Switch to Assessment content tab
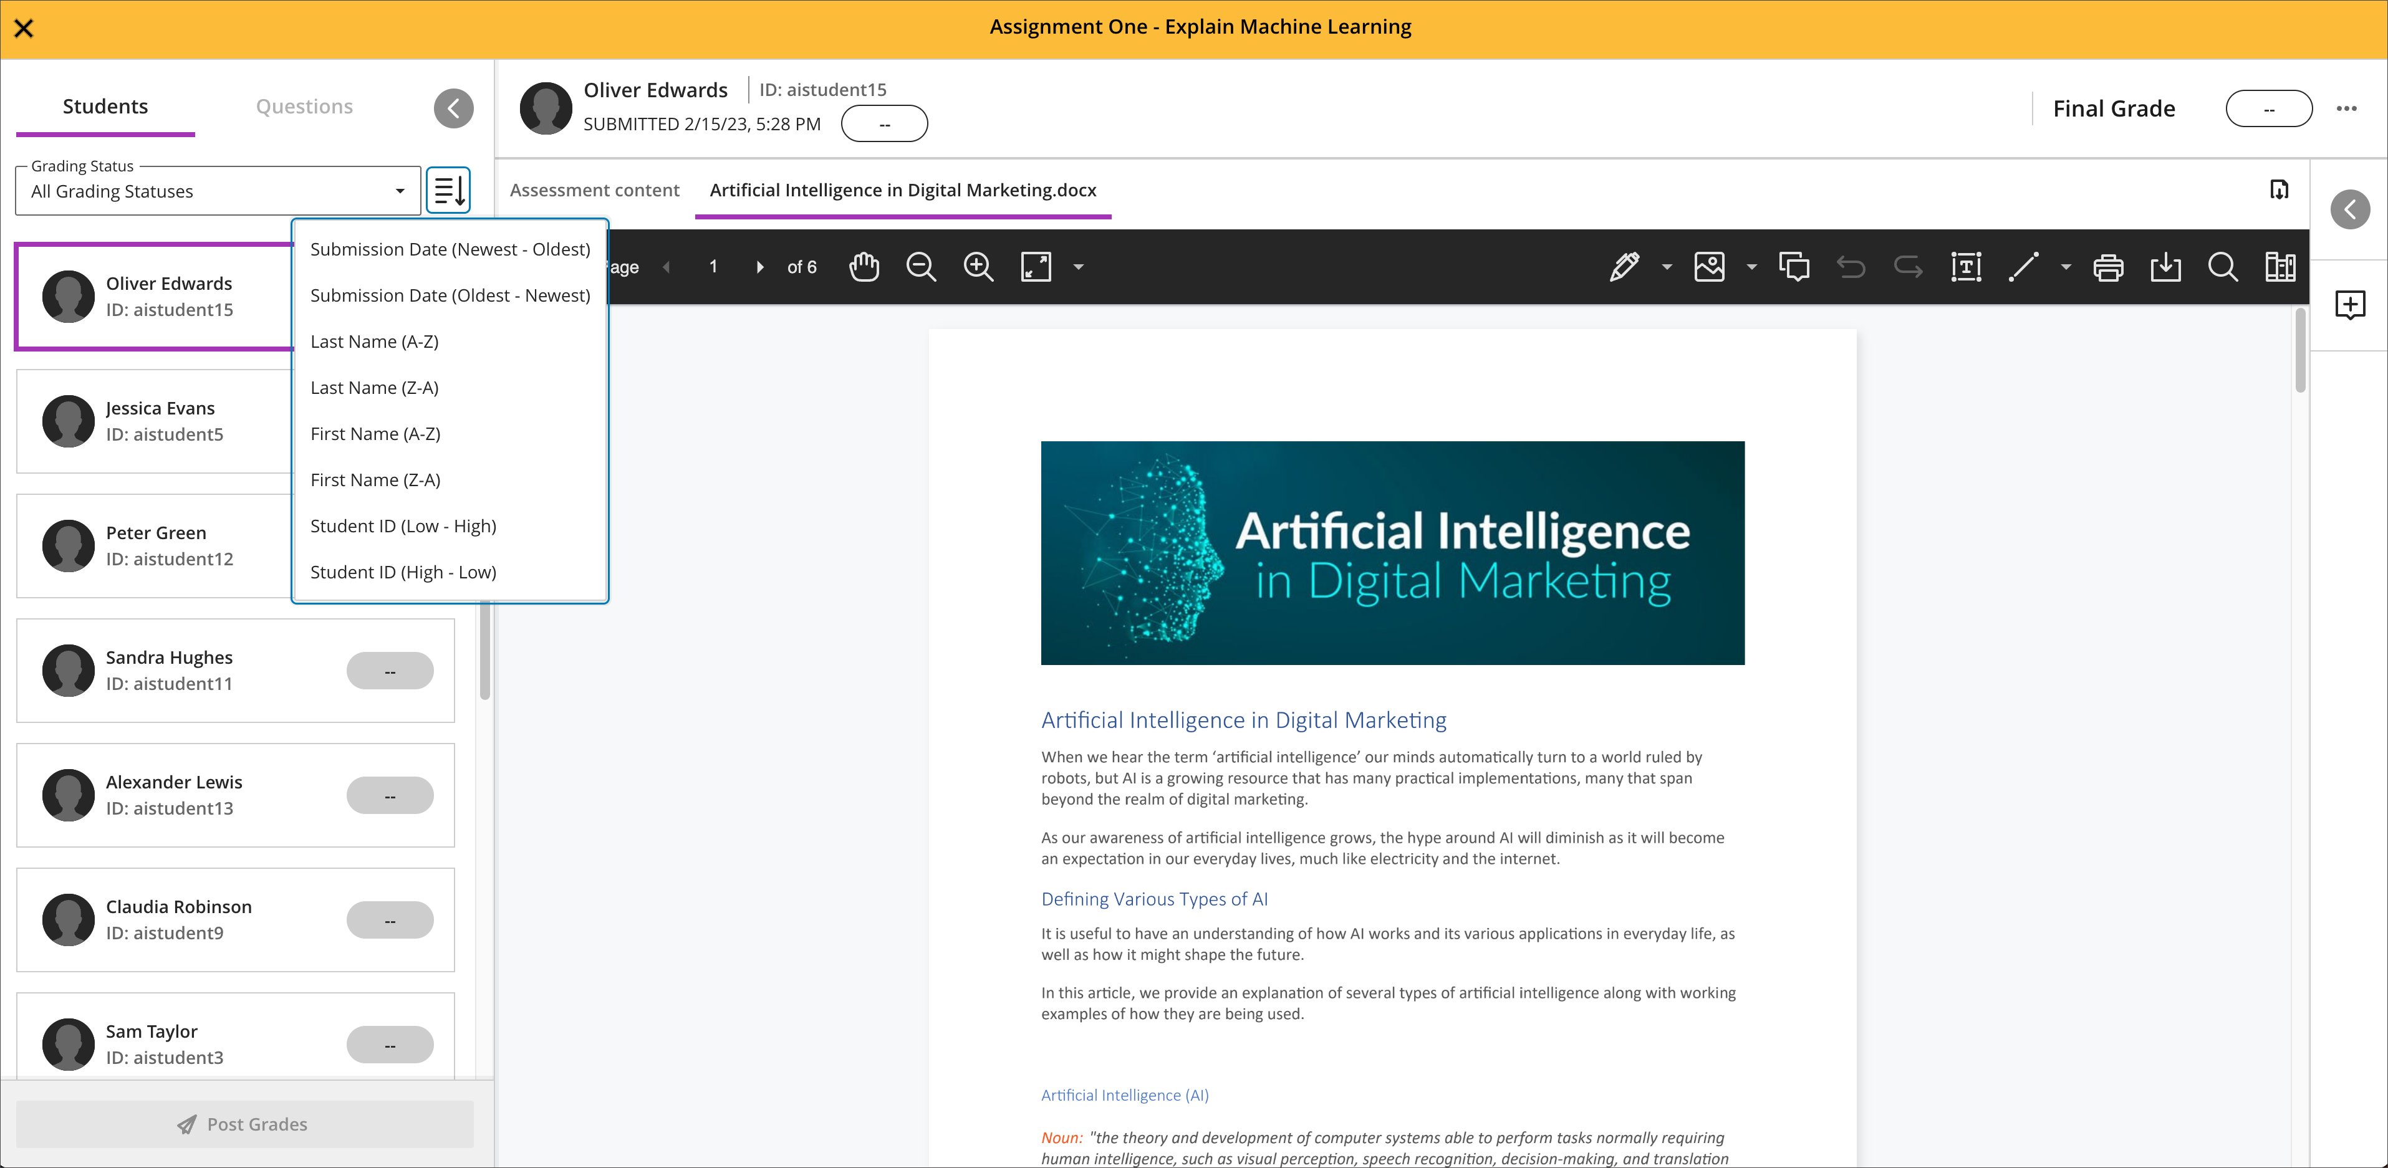Screen dimensions: 2388x1168 click(594, 189)
